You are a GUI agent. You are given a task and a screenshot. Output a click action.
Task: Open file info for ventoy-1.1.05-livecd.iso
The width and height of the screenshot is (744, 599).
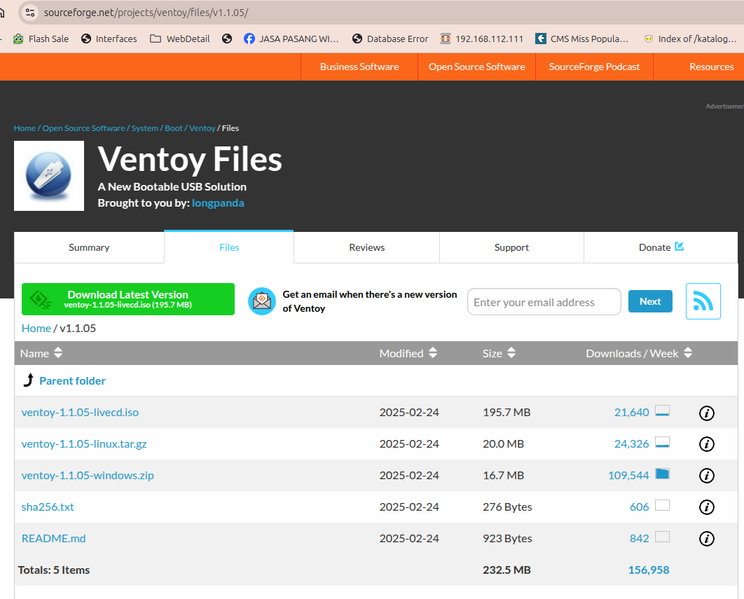pos(706,413)
